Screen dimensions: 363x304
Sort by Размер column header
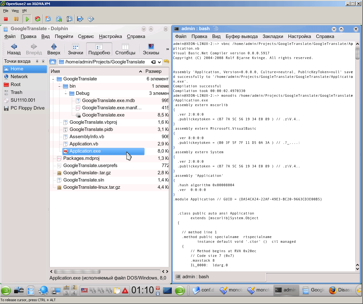(x=156, y=71)
